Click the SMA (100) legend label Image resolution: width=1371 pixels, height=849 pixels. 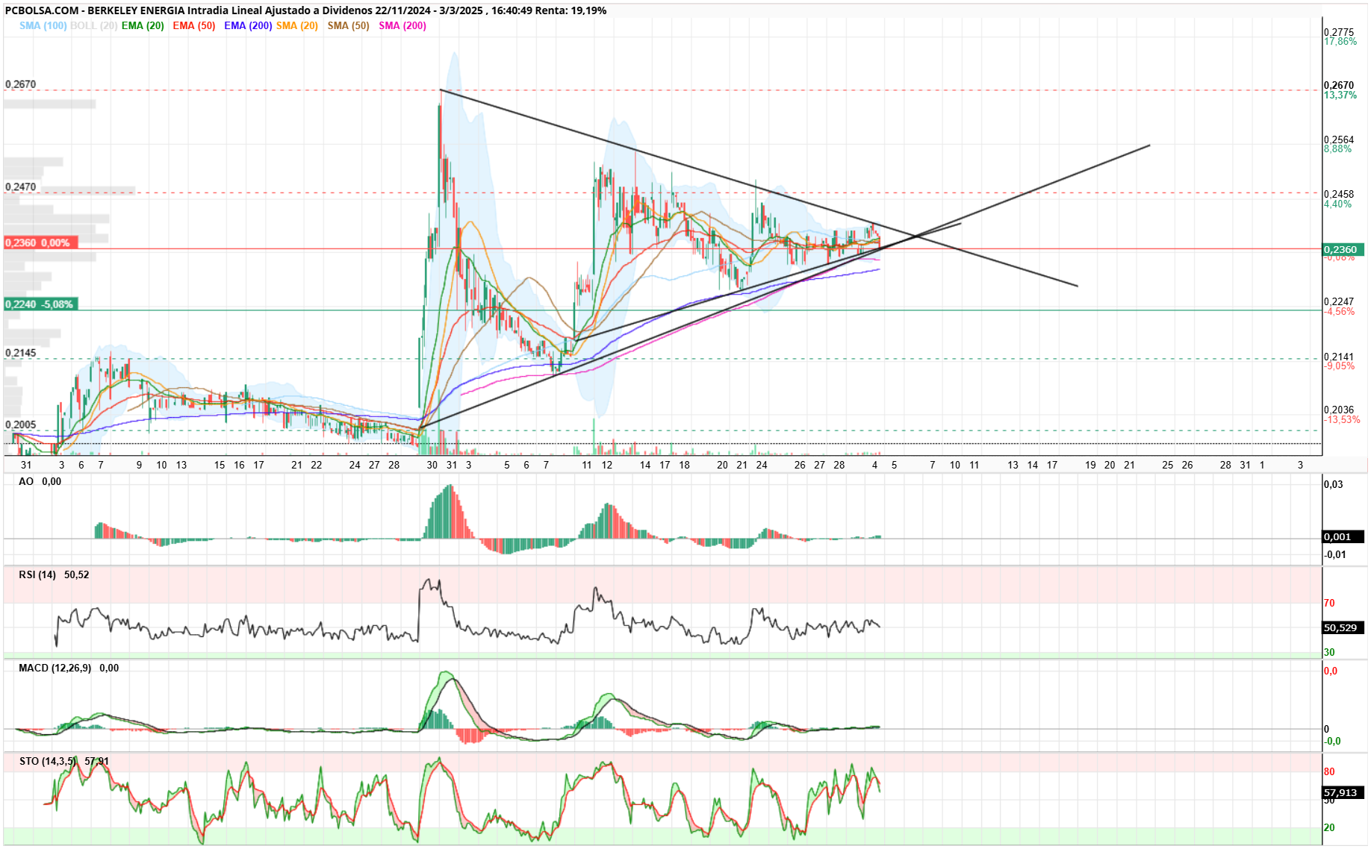[43, 25]
